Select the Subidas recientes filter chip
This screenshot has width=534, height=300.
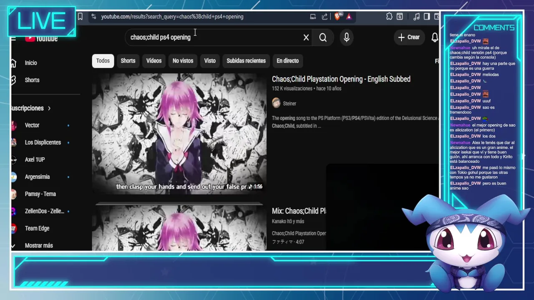(x=246, y=61)
